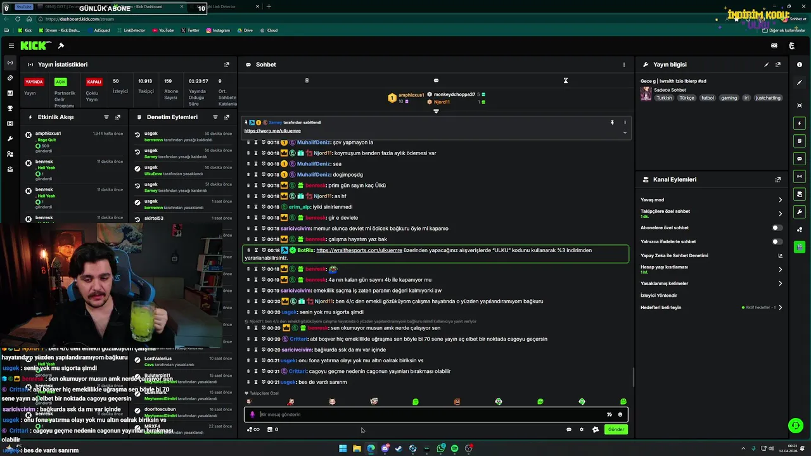Click the speech bubble icon in the chat toolbar
811x456 pixels.
pyautogui.click(x=436, y=80)
